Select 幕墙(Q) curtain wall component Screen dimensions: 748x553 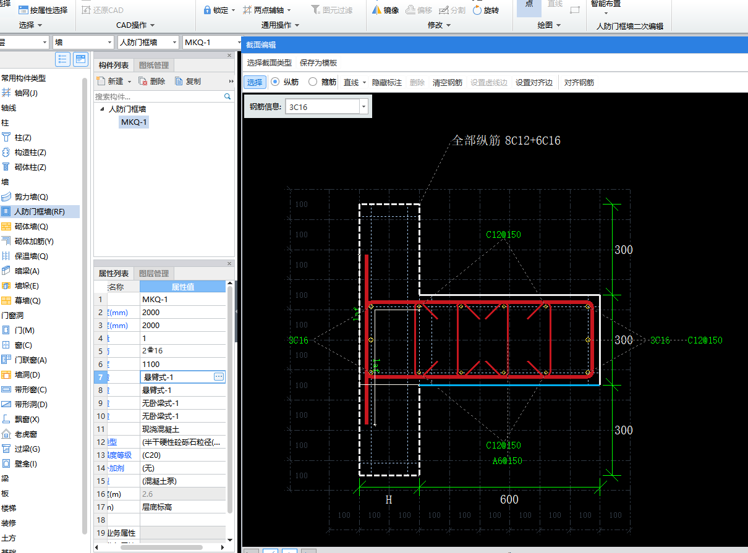pos(21,300)
